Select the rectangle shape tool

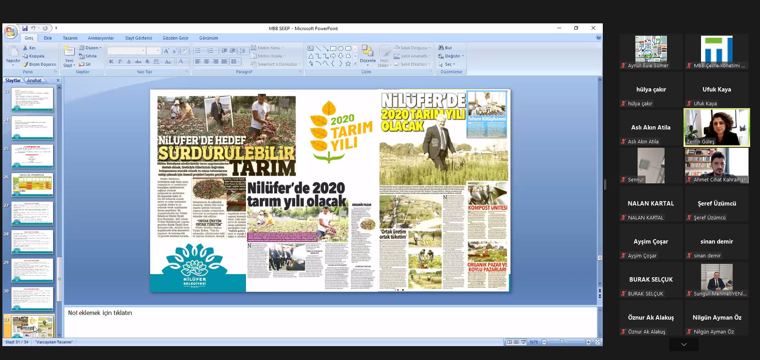point(333,48)
